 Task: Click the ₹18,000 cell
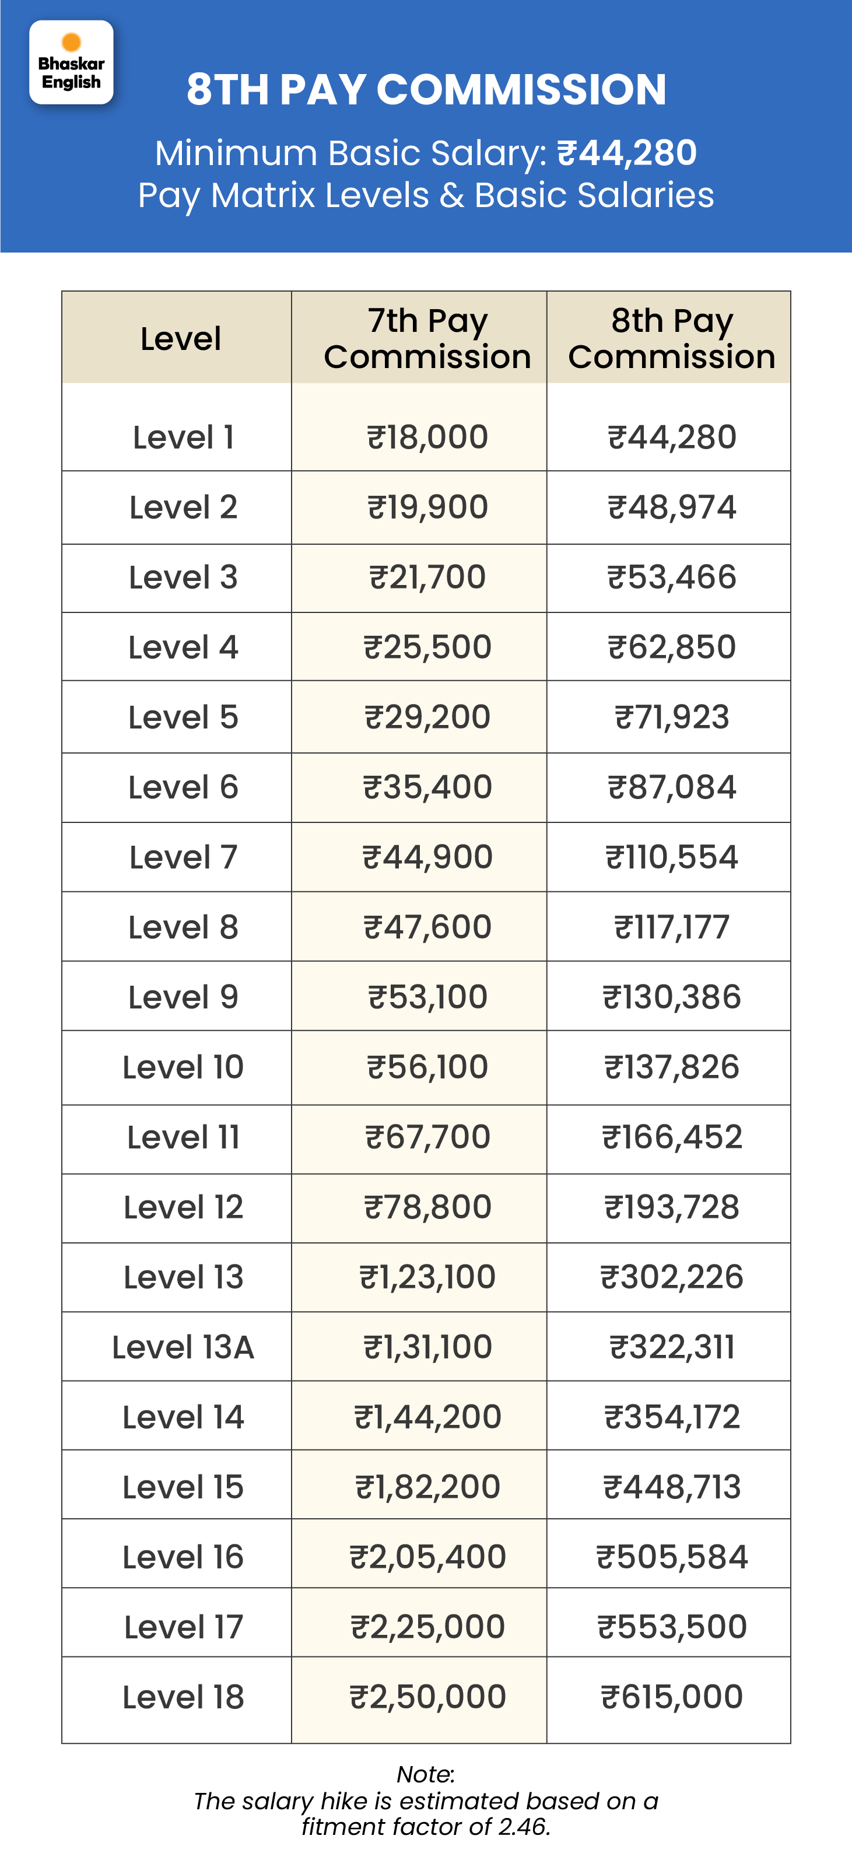(427, 437)
